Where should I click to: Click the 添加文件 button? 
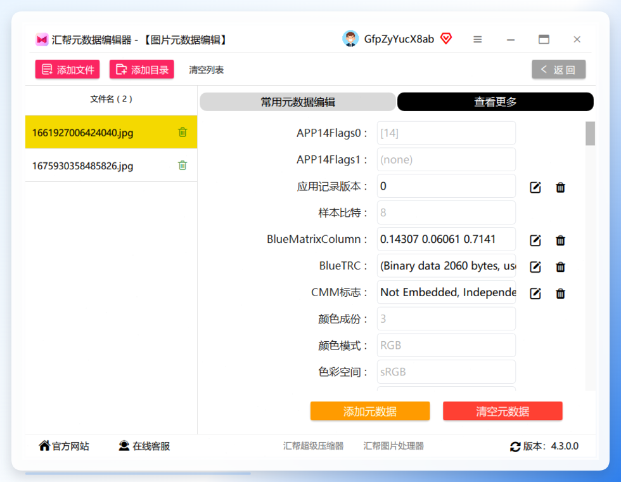coord(67,69)
